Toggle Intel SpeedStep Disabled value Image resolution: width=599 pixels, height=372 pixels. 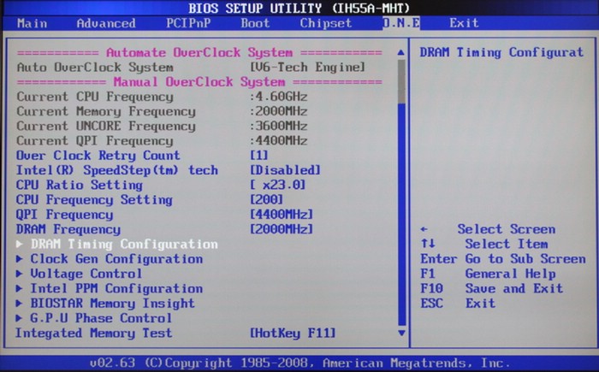pos(285,170)
